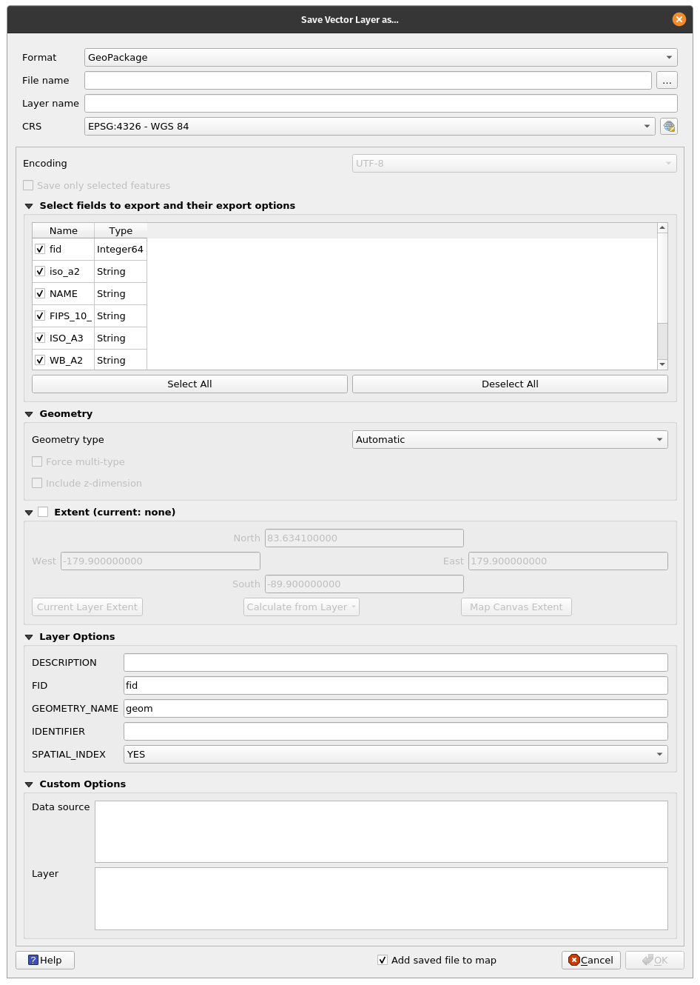The width and height of the screenshot is (700, 985).
Task: Browse output location with the ellipsis button
Action: (x=667, y=80)
